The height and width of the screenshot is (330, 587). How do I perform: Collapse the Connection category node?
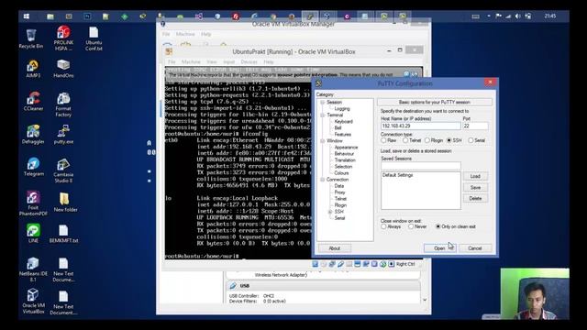point(322,180)
